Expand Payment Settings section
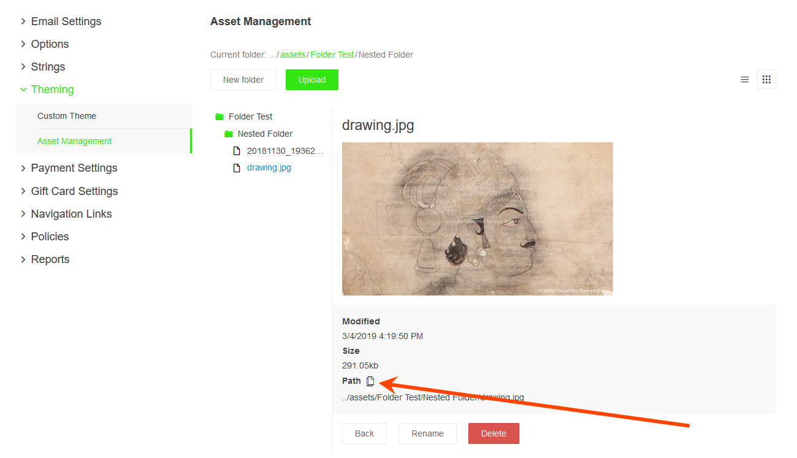 coord(23,168)
